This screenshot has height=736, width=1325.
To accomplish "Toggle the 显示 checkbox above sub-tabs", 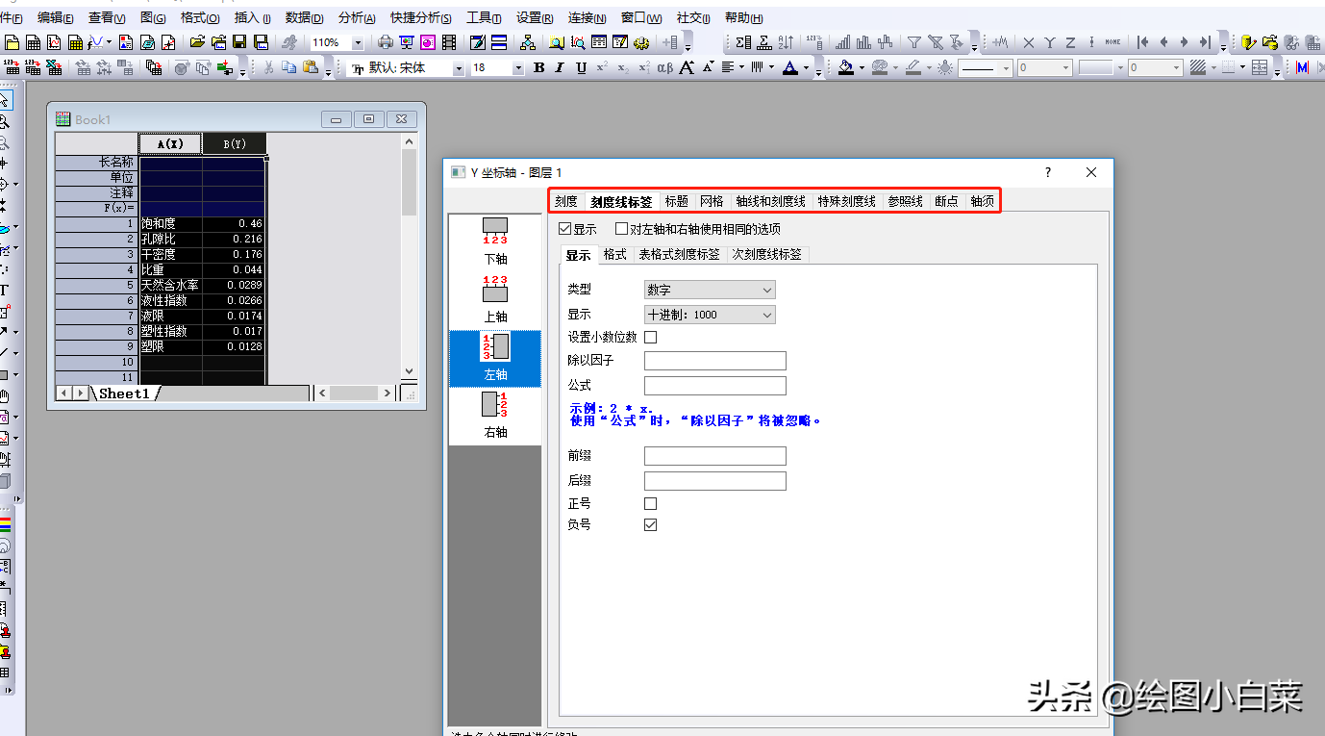I will (564, 229).
